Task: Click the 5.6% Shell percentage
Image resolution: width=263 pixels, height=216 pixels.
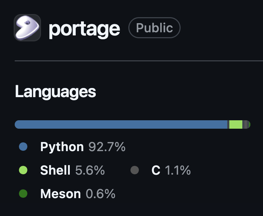Action: point(90,170)
